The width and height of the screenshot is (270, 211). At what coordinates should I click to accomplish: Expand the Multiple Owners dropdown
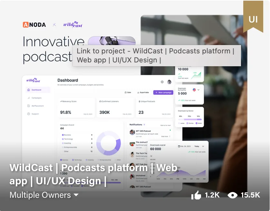(x=44, y=195)
